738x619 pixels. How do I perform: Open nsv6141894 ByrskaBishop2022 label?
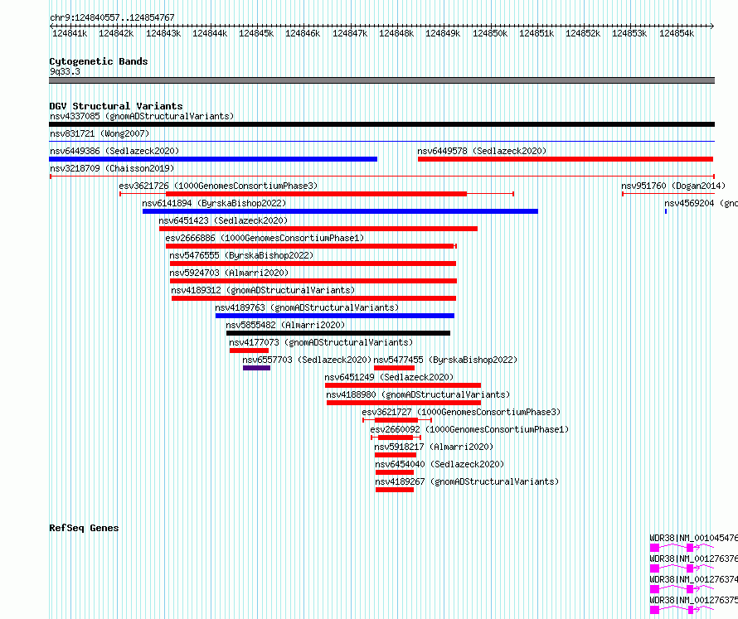[214, 203]
